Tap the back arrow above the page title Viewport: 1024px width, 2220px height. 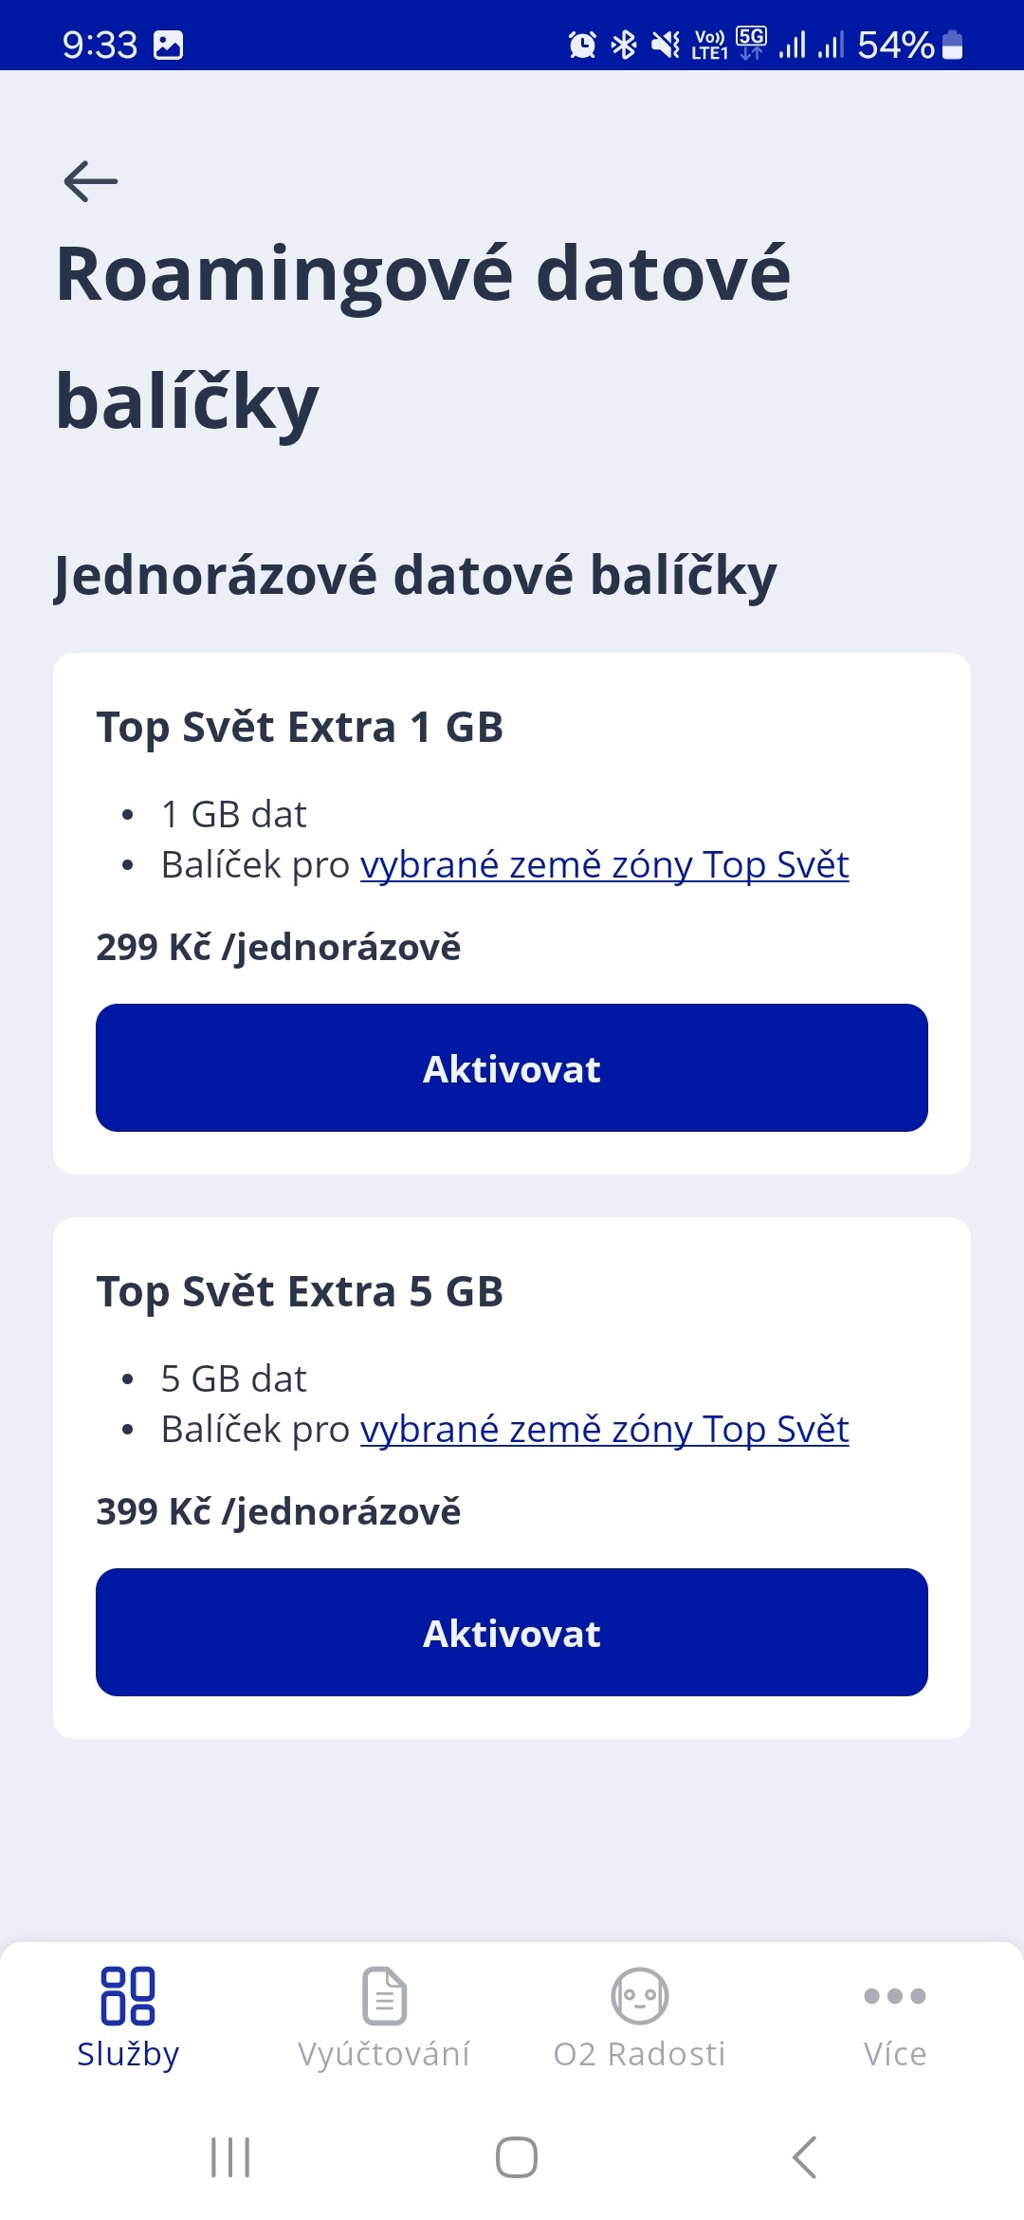[x=91, y=180]
